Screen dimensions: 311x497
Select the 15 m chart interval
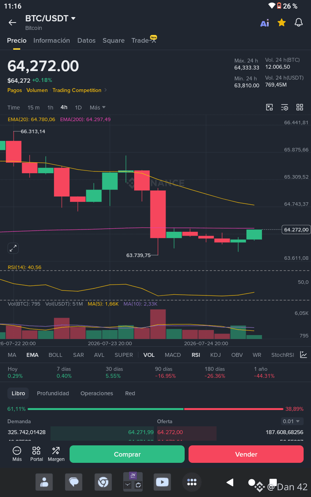click(x=33, y=108)
